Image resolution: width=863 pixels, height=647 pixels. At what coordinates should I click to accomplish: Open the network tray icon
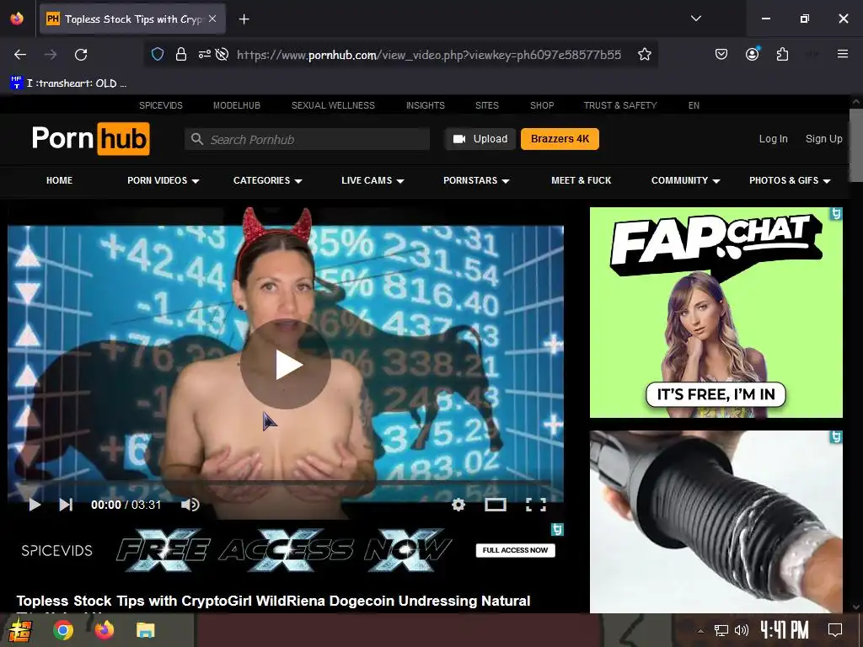[721, 630]
